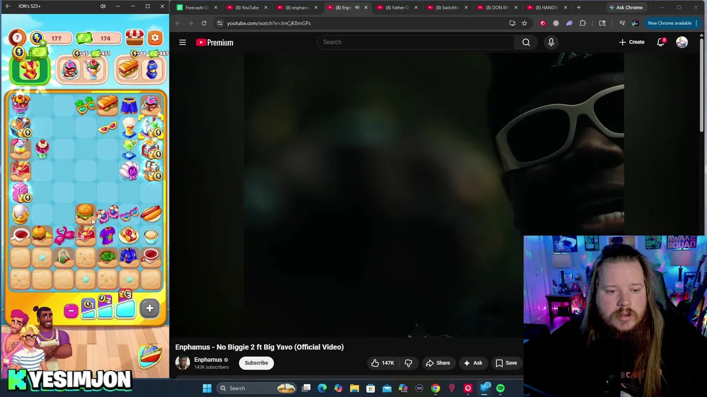Tap the pink cupcake board item
707x397 pixels.
42,149
